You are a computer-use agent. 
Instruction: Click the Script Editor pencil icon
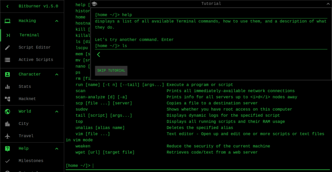[x=7, y=47]
